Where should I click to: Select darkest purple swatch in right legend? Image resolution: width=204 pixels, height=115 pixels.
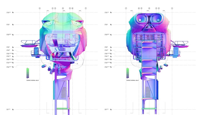128,77
